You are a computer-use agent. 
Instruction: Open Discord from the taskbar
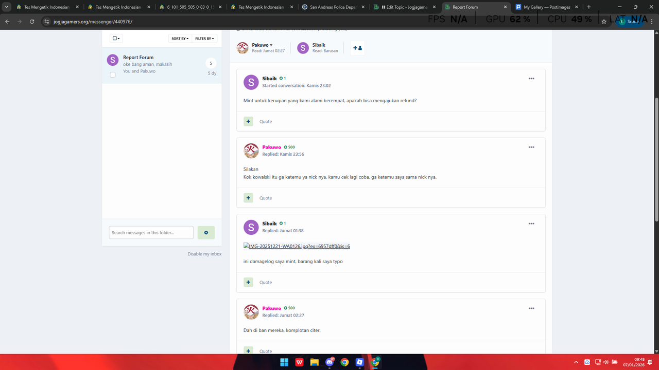[x=329, y=362]
